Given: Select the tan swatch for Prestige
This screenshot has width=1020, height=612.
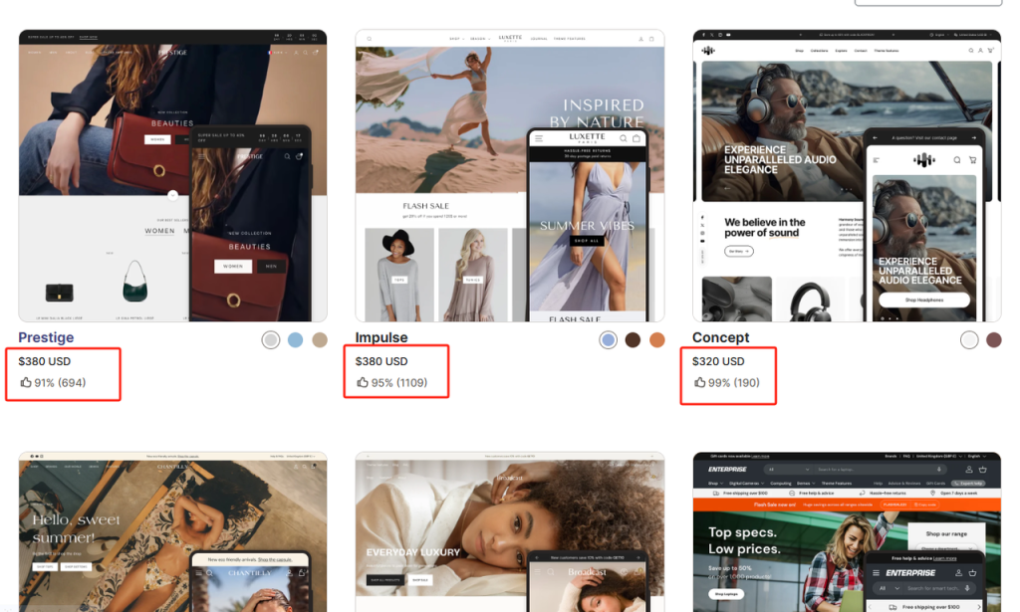Looking at the screenshot, I should (x=319, y=340).
